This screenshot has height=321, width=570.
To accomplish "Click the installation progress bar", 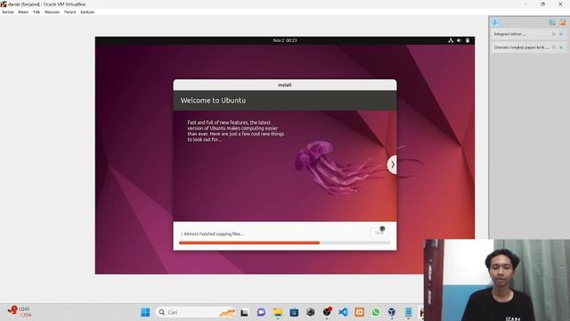I will (x=285, y=243).
